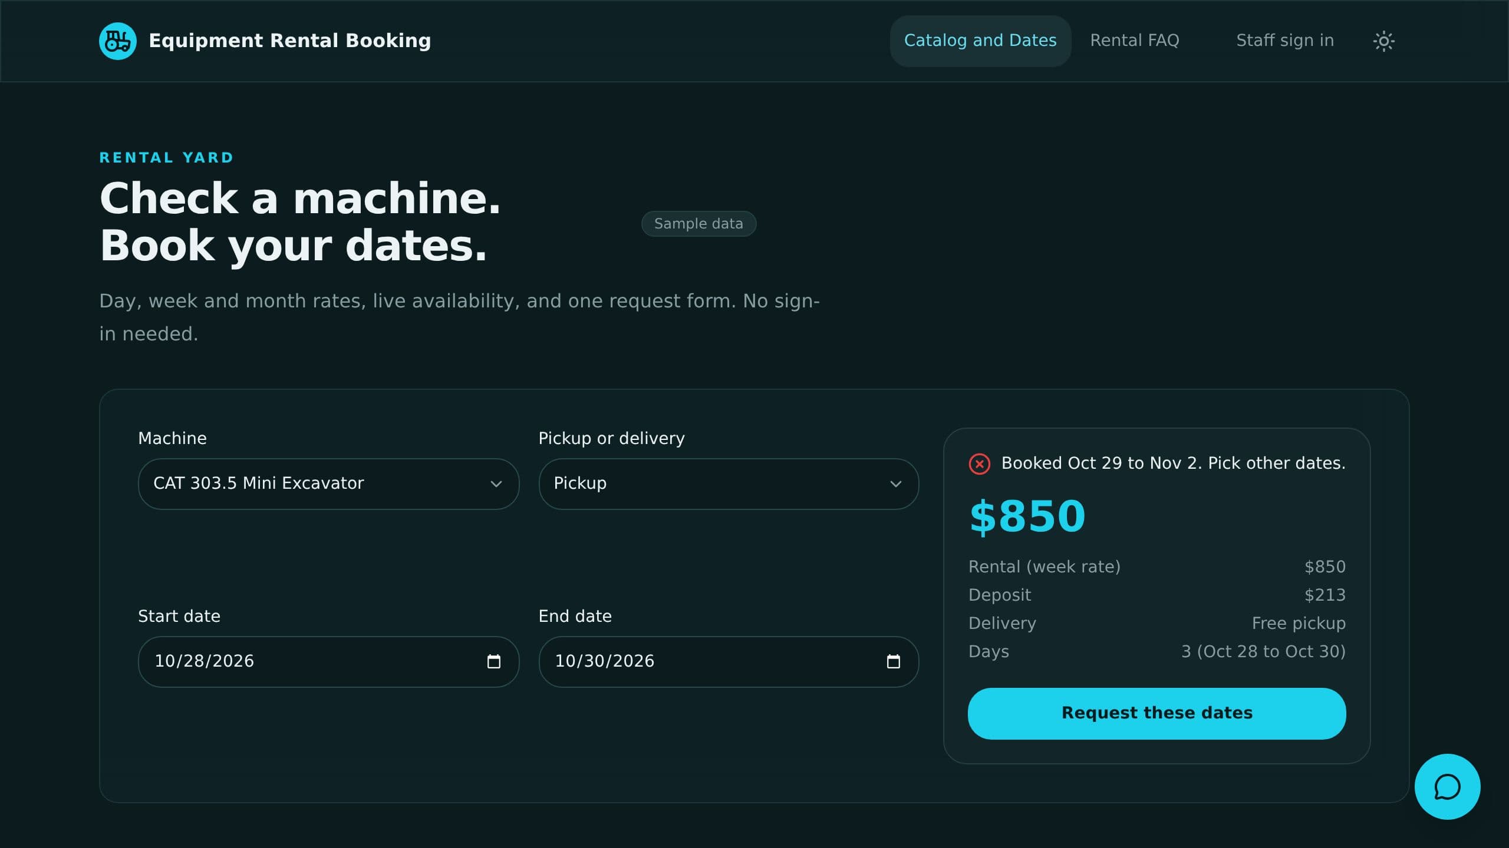The width and height of the screenshot is (1509, 848).
Task: Click the Start date label
Action: tap(179, 616)
